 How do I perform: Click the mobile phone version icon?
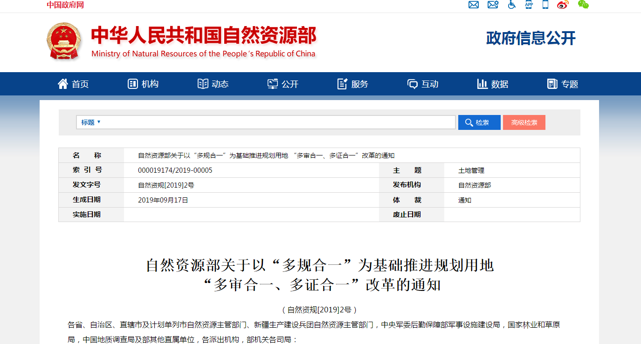pyautogui.click(x=545, y=5)
